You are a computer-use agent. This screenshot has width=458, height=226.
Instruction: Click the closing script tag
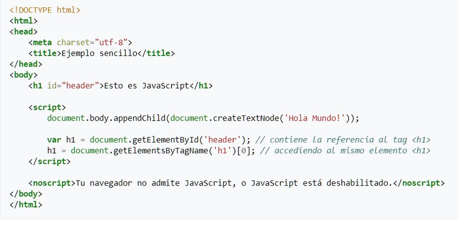49,161
